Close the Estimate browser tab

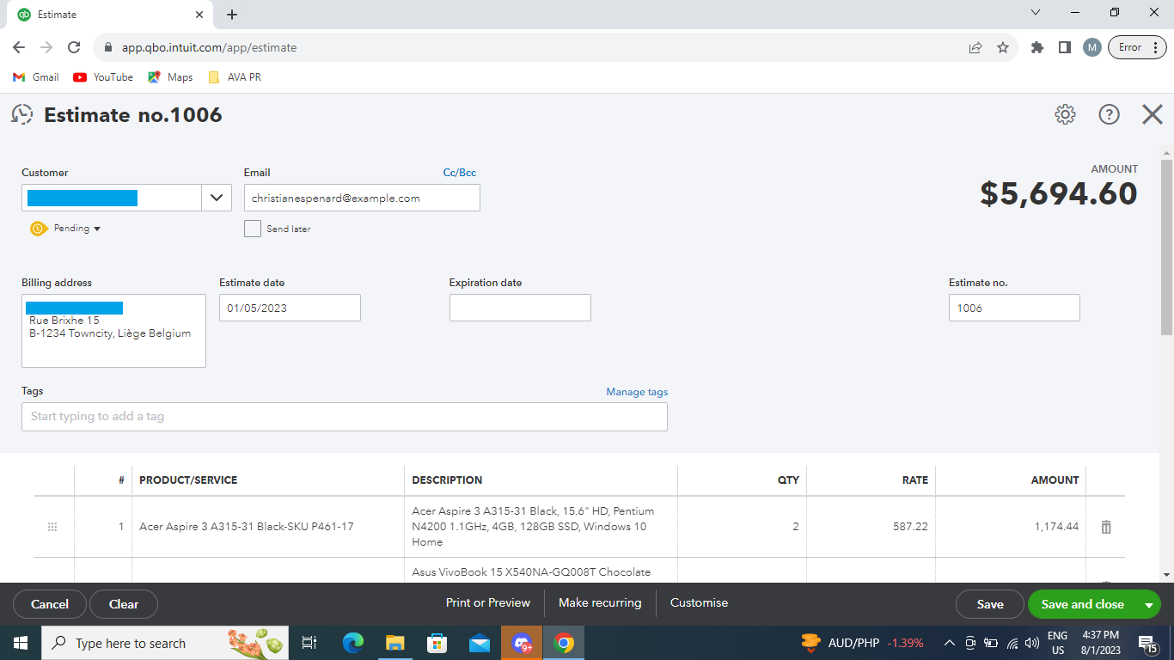click(199, 15)
